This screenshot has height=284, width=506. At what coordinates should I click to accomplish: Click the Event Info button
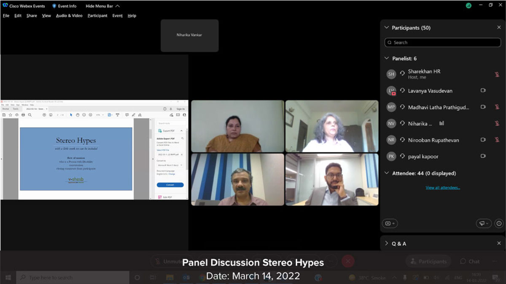64,6
